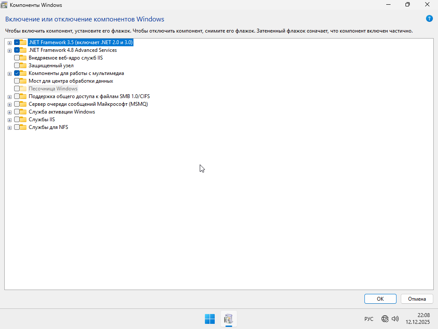This screenshot has height=329, width=438.
Task: Expand Сервер очереди сообщений (MSMQ) node
Action: (x=9, y=105)
